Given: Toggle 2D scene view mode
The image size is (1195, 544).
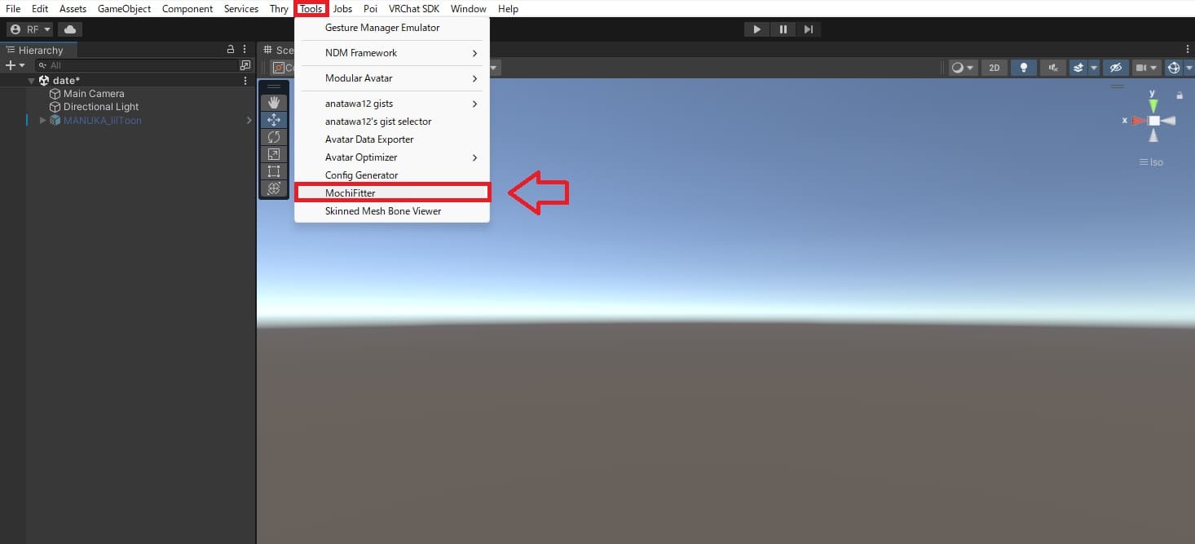Looking at the screenshot, I should [x=994, y=68].
